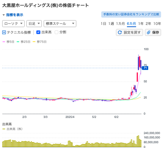Switch to the 2年 period tab
Viewport: 164px width, 148px height.
pos(148,23)
